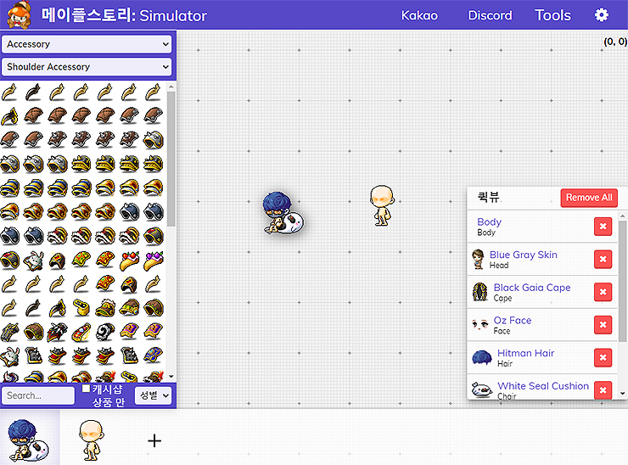Focus the Search input field

[38, 395]
